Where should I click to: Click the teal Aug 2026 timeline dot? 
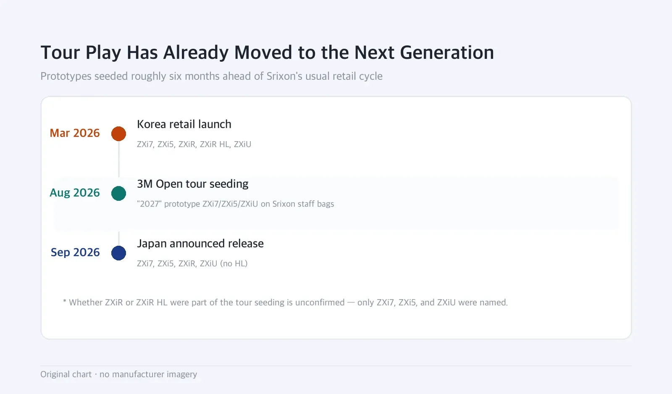tap(118, 193)
